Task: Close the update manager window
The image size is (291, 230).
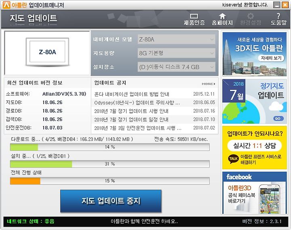Action: coord(285,5)
